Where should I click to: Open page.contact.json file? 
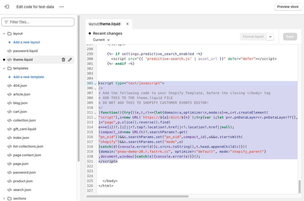tap(27, 155)
